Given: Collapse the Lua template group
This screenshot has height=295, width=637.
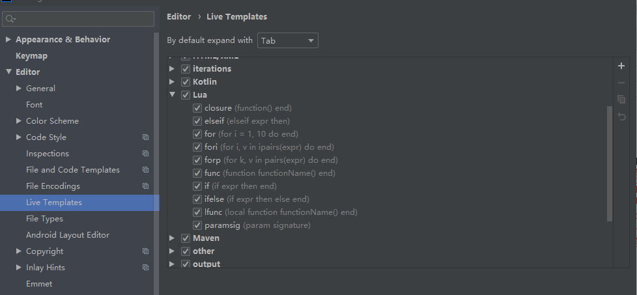Looking at the screenshot, I should 172,94.
